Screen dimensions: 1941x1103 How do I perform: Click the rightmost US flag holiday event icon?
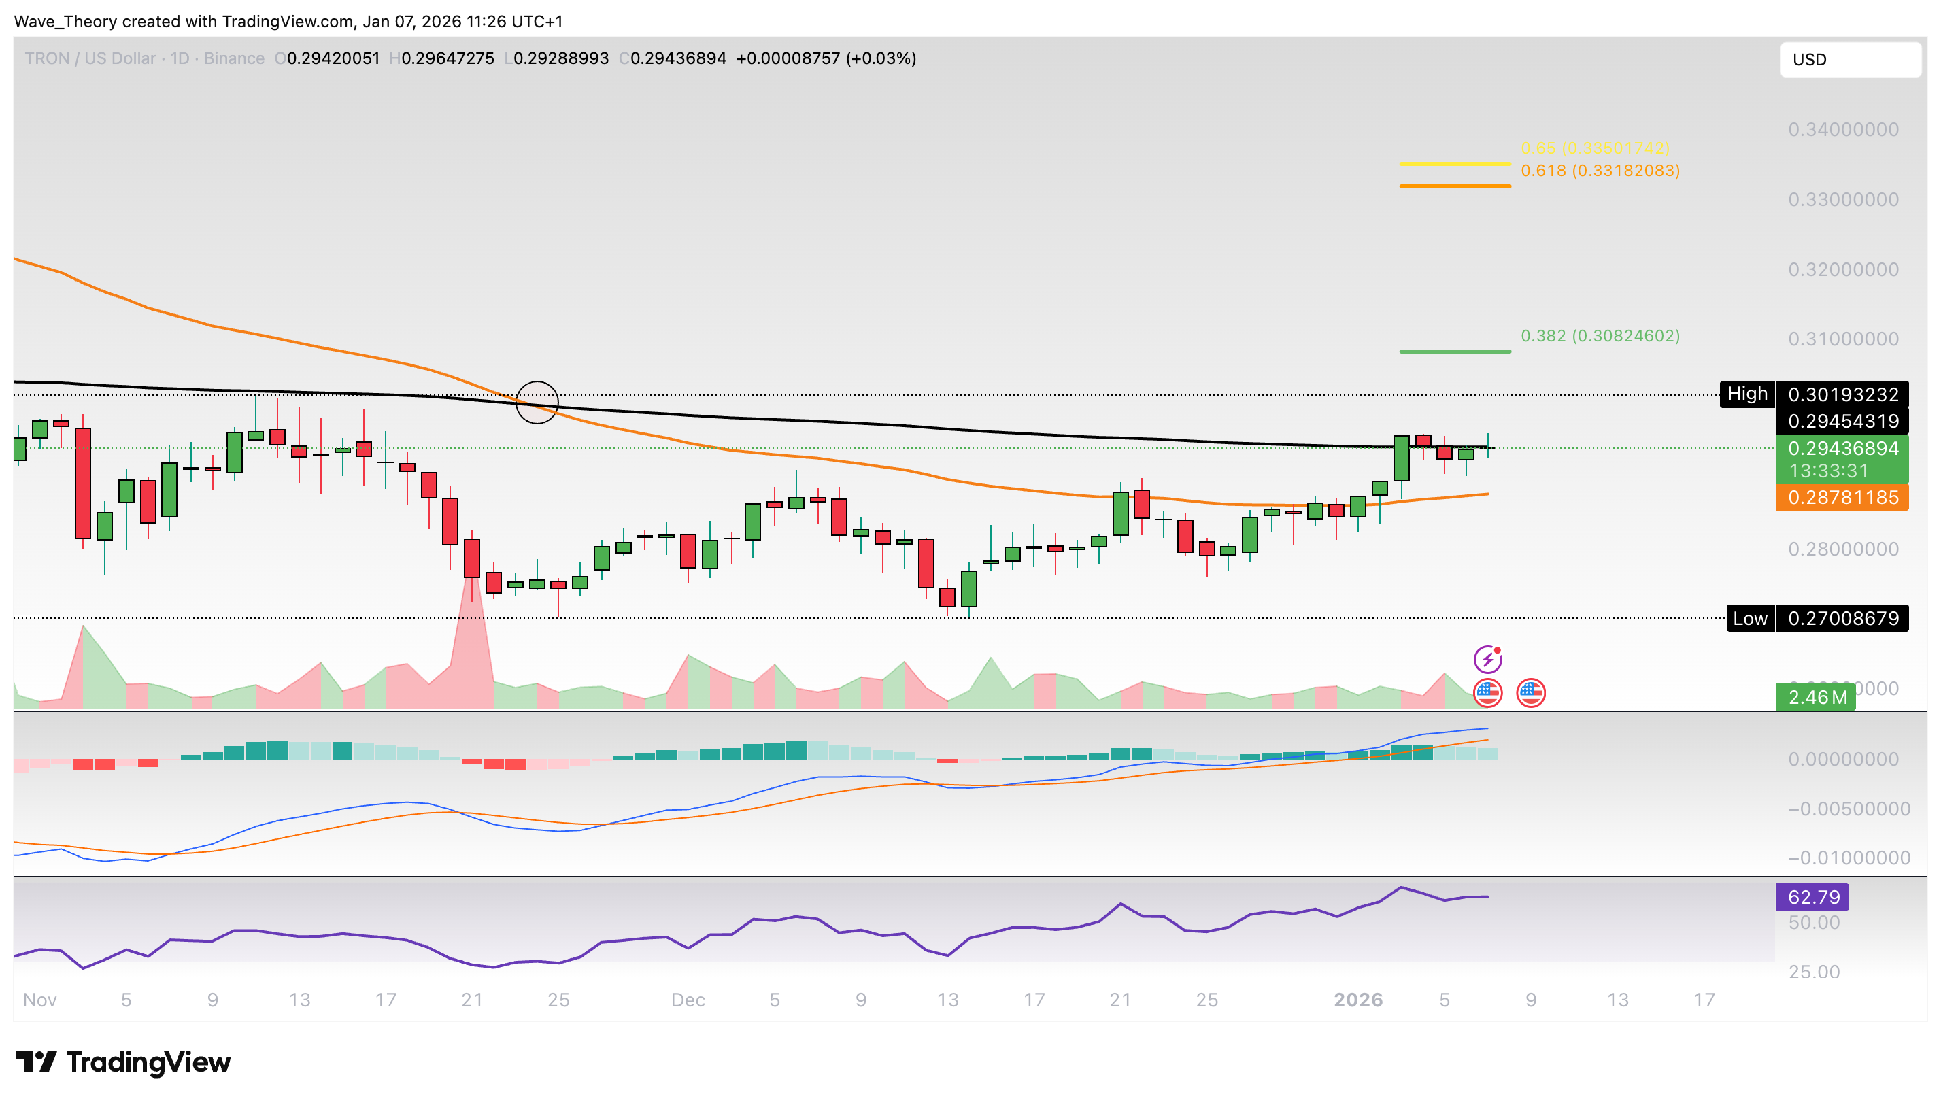(x=1531, y=693)
